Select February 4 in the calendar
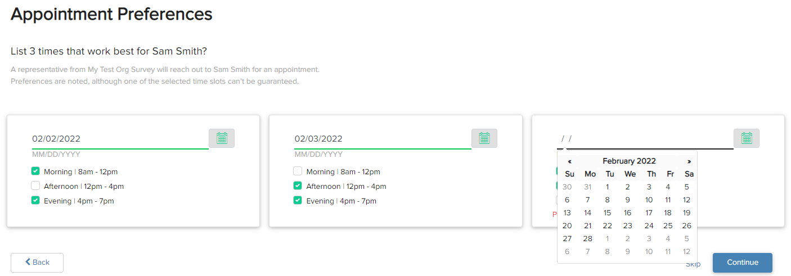Viewport: 791px width, 276px height. pyautogui.click(x=668, y=187)
